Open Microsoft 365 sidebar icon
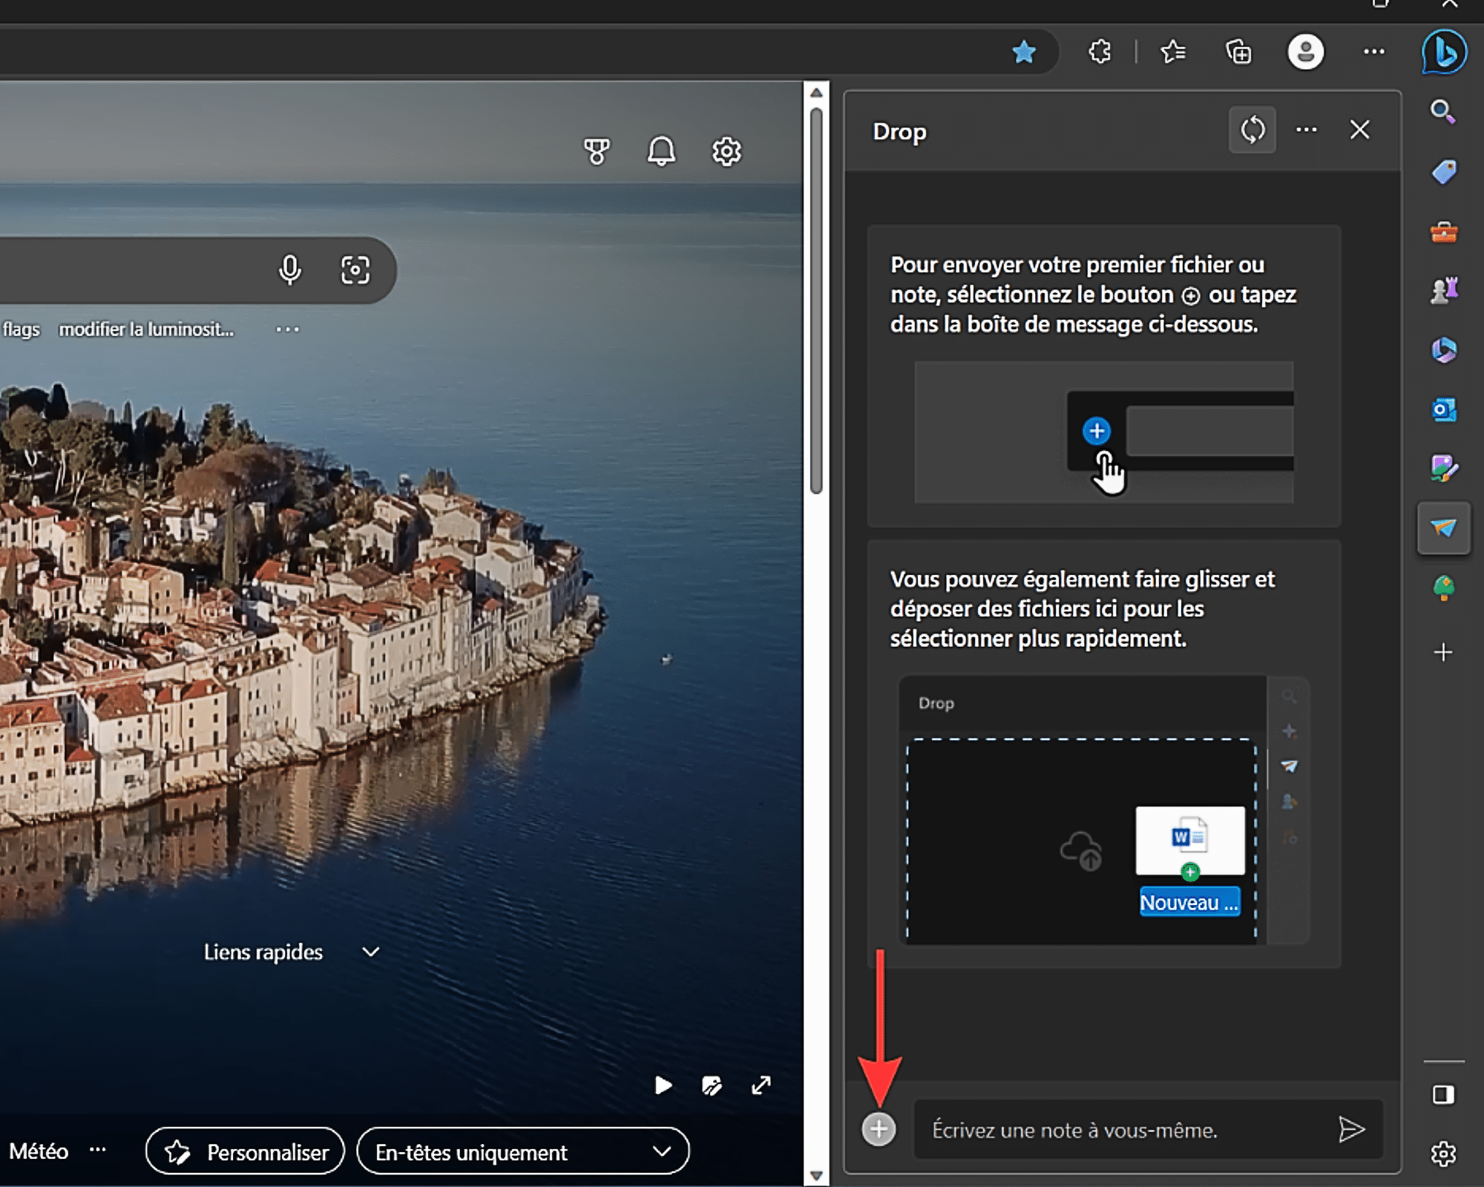This screenshot has height=1187, width=1484. pos(1443,349)
